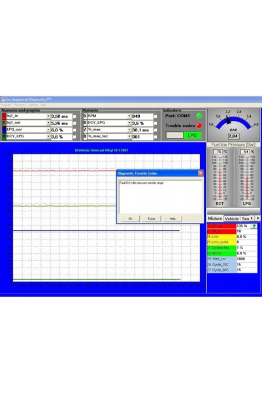Click the red Trouble codes indicator light
This screenshot has width=262, height=393.
[199, 126]
